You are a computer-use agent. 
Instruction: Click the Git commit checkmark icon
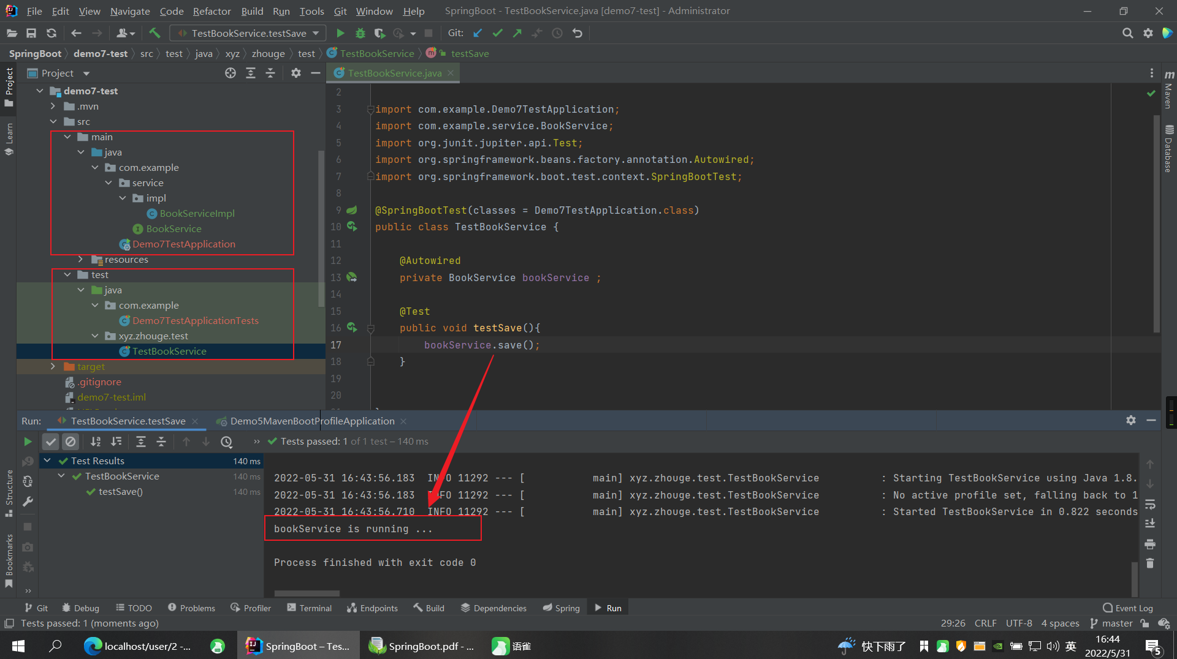(x=497, y=33)
